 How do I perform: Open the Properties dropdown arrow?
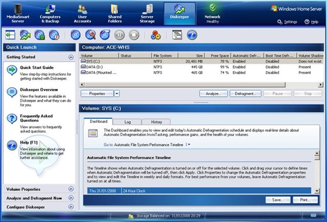click(117, 94)
